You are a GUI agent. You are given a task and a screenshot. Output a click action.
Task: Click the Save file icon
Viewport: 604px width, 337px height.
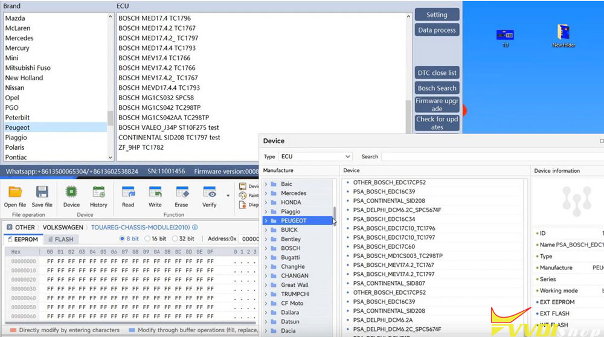pos(42,193)
